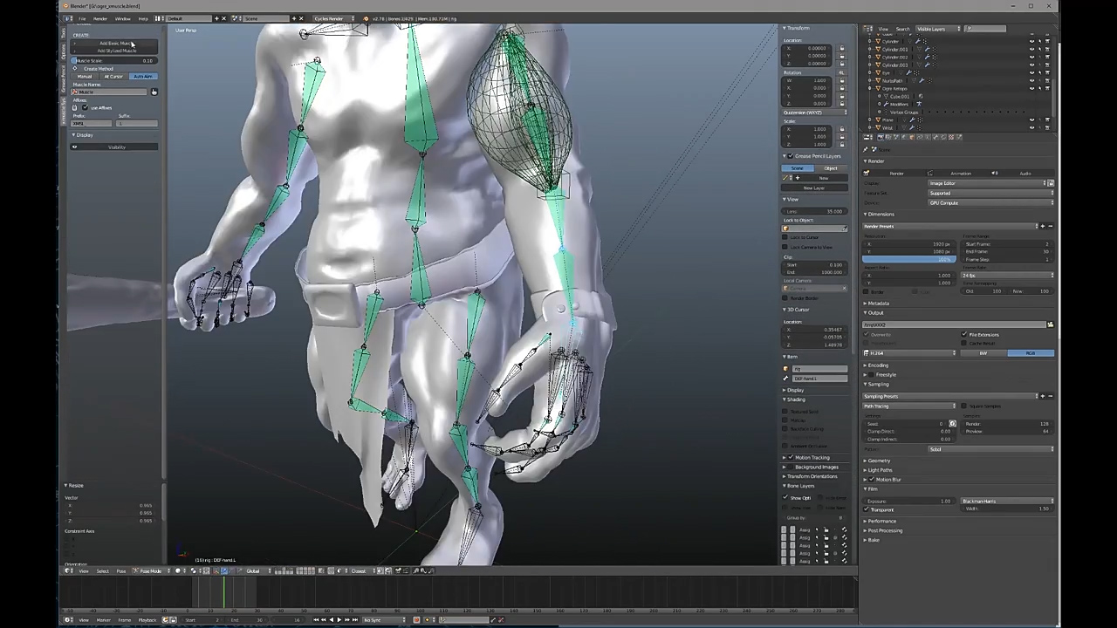This screenshot has height=628, width=1117.
Task: Click the Add Basic Muscle button
Action: [115, 43]
